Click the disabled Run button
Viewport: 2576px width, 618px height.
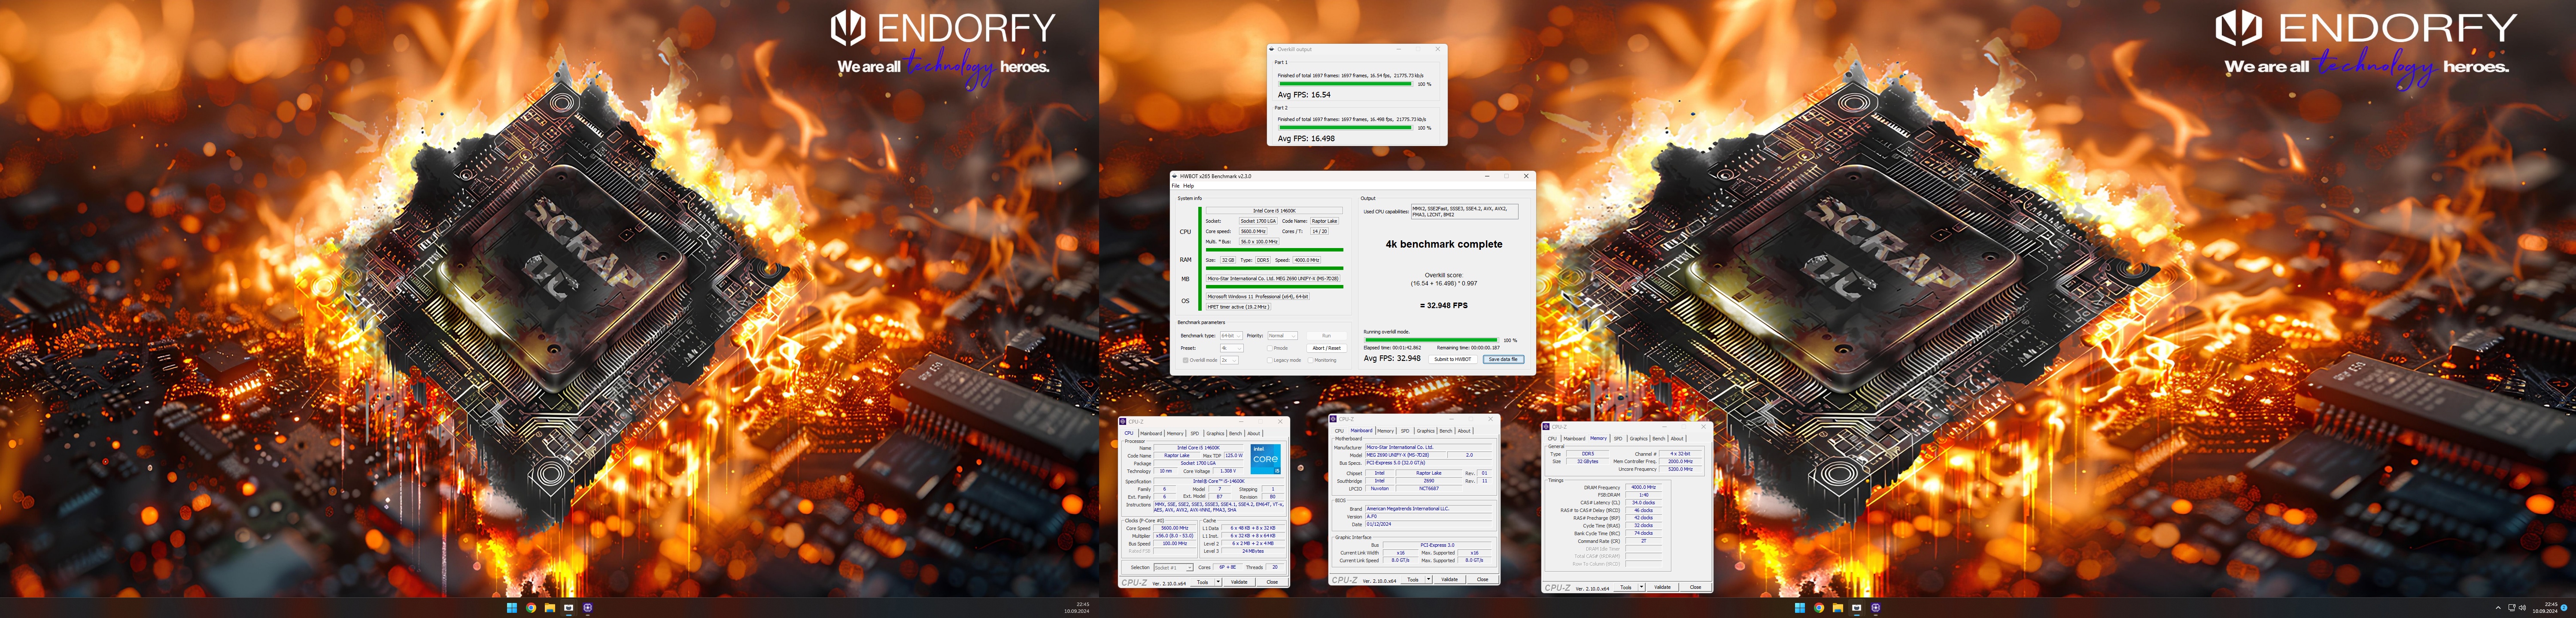click(x=1326, y=336)
